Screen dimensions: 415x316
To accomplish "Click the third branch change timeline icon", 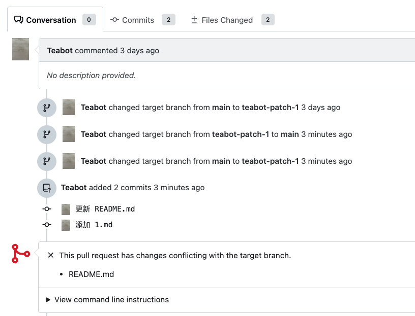I will coord(47,161).
